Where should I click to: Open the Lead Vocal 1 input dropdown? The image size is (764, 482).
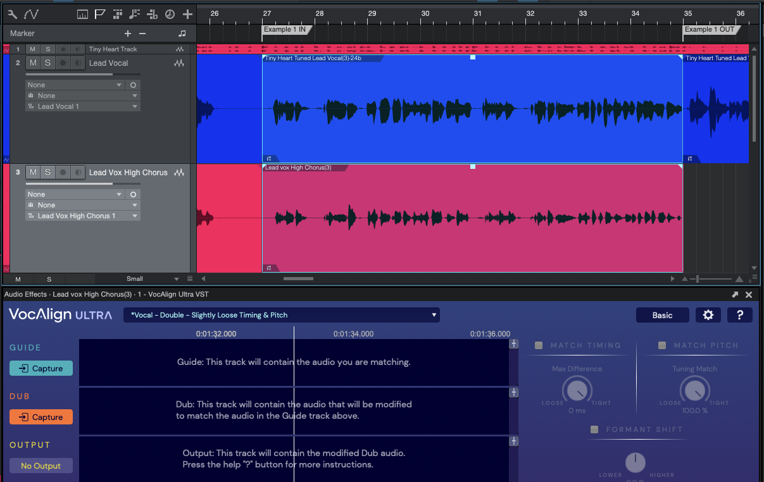(x=82, y=106)
